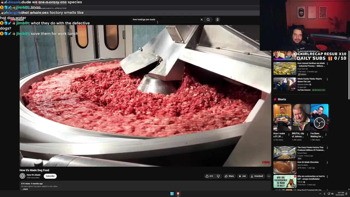Open 'Why are cockroaches so hard to kill?' thumbnail

coord(285,181)
